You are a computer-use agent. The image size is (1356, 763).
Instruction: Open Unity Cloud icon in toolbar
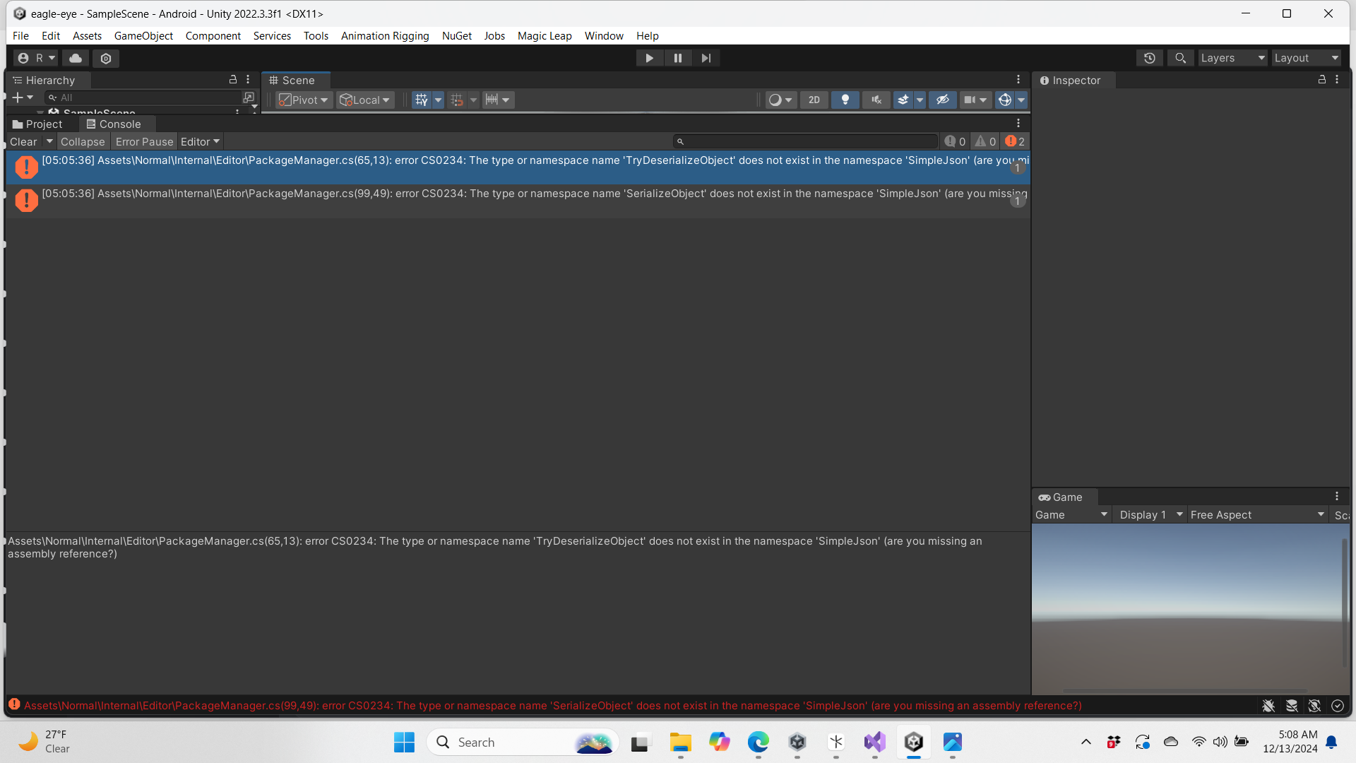[x=76, y=58]
